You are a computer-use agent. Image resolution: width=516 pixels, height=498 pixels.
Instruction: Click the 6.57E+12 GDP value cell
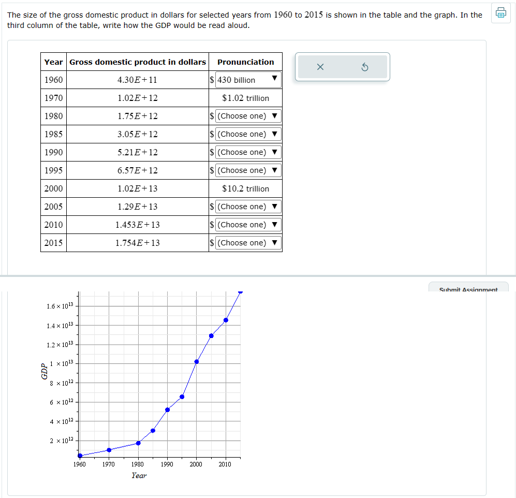click(x=138, y=170)
